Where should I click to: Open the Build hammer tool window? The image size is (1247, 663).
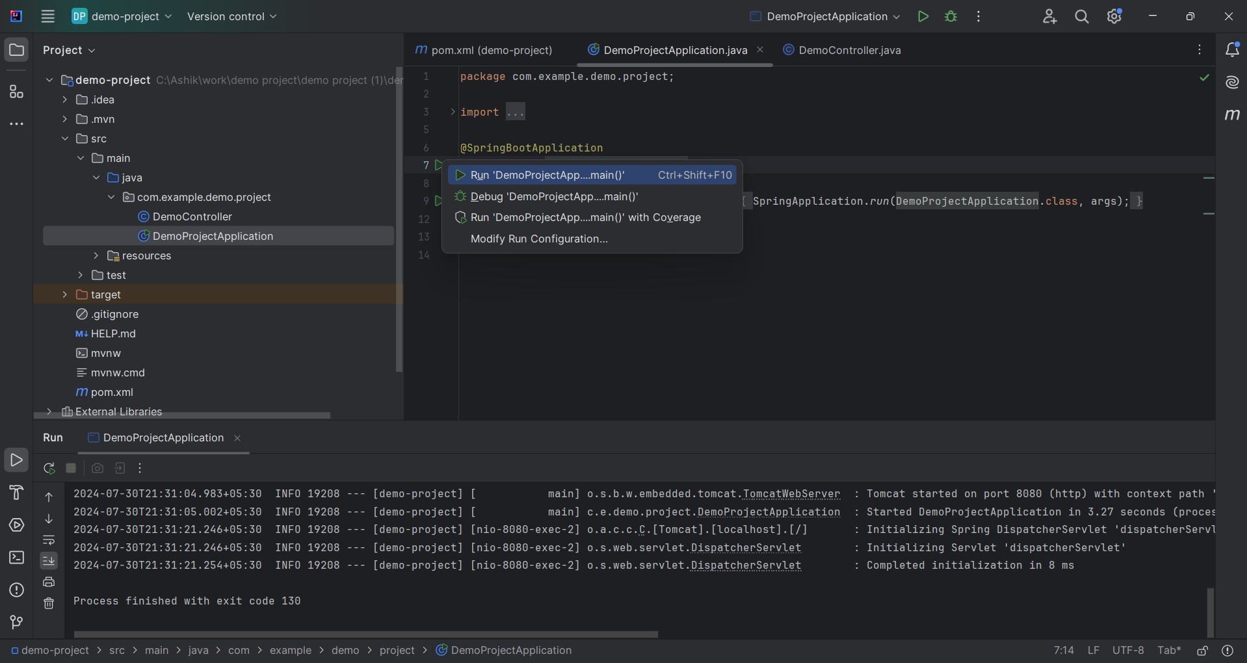[x=16, y=493]
